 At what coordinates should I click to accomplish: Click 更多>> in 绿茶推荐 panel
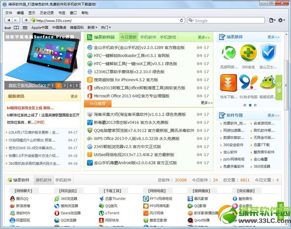274,37
